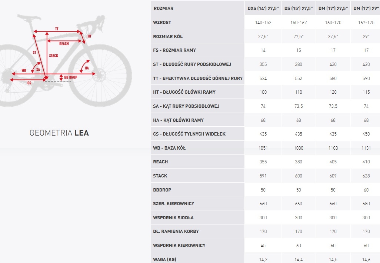Image resolution: width=380 pixels, height=263 pixels.
Task: Click the HT marker near the handlebars
Action: 89,36
